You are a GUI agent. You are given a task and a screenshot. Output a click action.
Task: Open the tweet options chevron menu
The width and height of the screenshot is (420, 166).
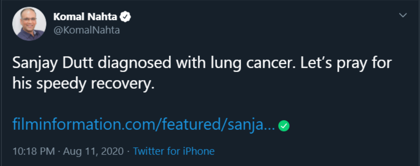tap(403, 16)
